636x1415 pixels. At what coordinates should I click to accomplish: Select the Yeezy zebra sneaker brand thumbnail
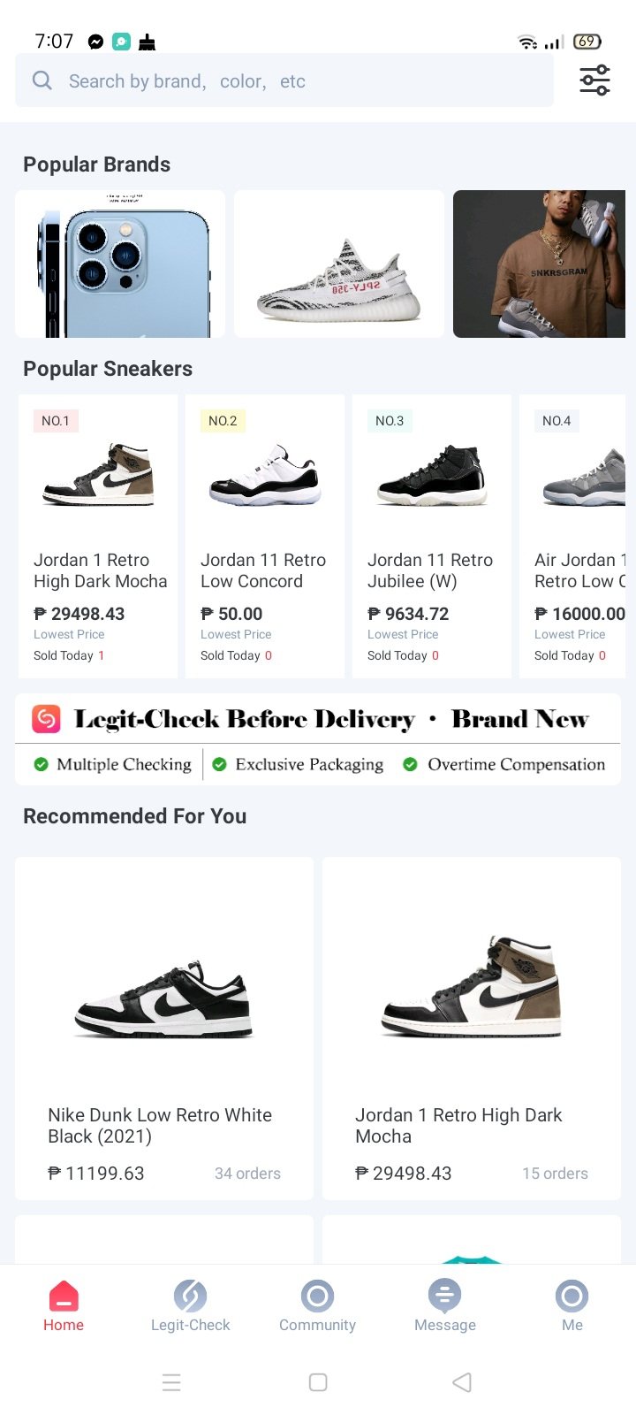(x=339, y=264)
